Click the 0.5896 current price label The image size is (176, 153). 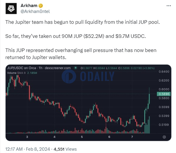[x=164, y=94]
